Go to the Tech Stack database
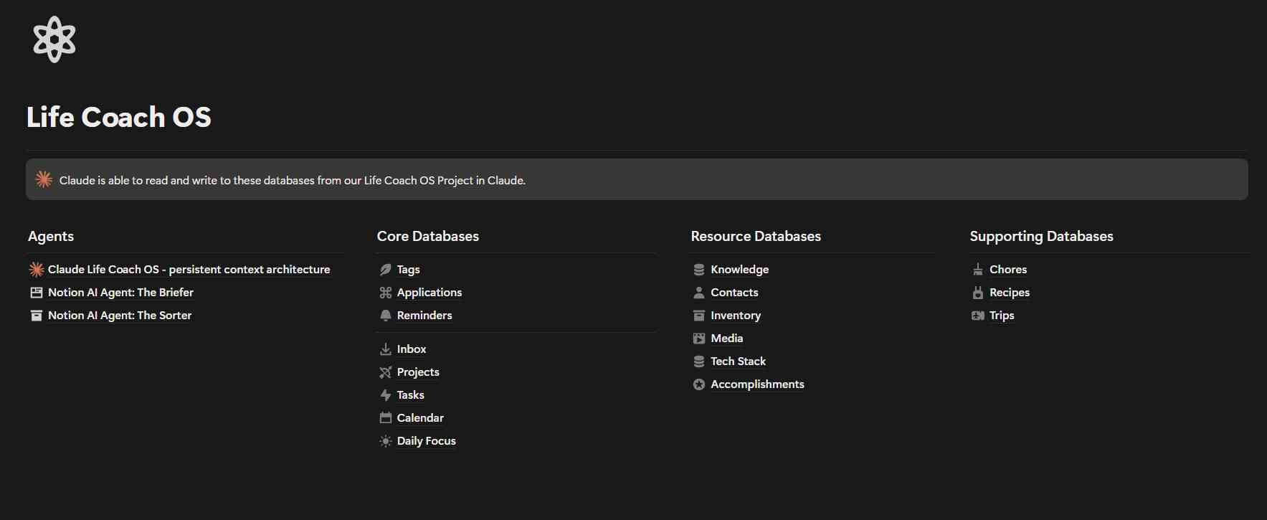The image size is (1267, 520). pos(738,361)
